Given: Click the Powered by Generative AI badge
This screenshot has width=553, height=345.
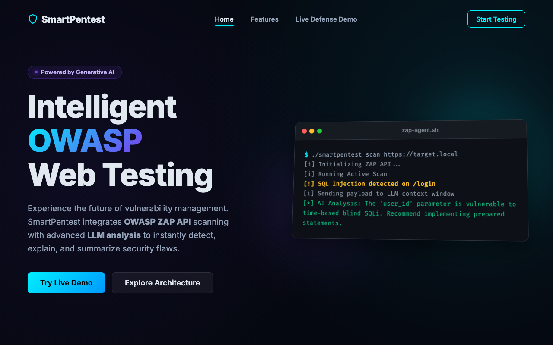Looking at the screenshot, I should (74, 72).
